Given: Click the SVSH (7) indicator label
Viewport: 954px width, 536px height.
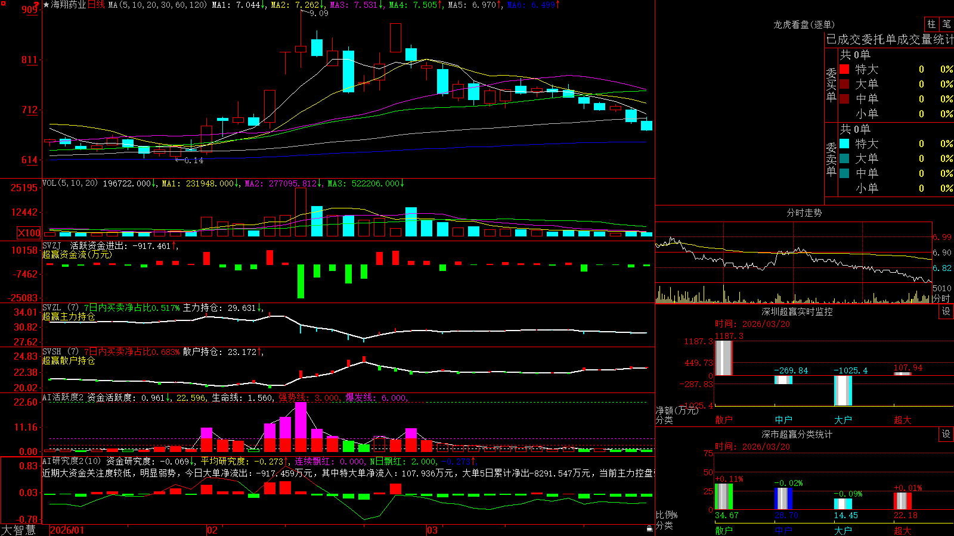Looking at the screenshot, I should [x=61, y=352].
